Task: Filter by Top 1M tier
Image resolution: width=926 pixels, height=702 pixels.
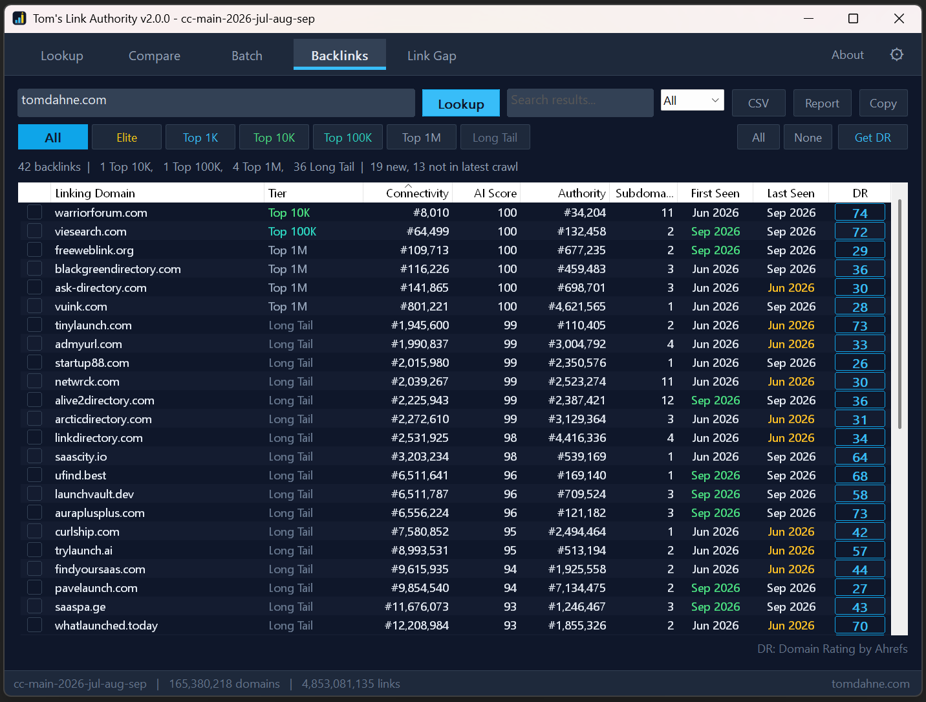Action: coord(422,137)
